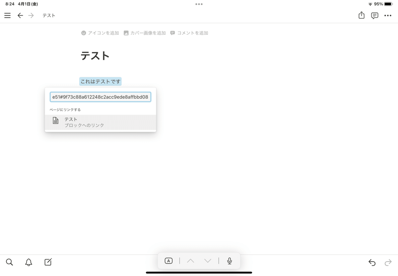Go back with the left arrow

pos(20,16)
